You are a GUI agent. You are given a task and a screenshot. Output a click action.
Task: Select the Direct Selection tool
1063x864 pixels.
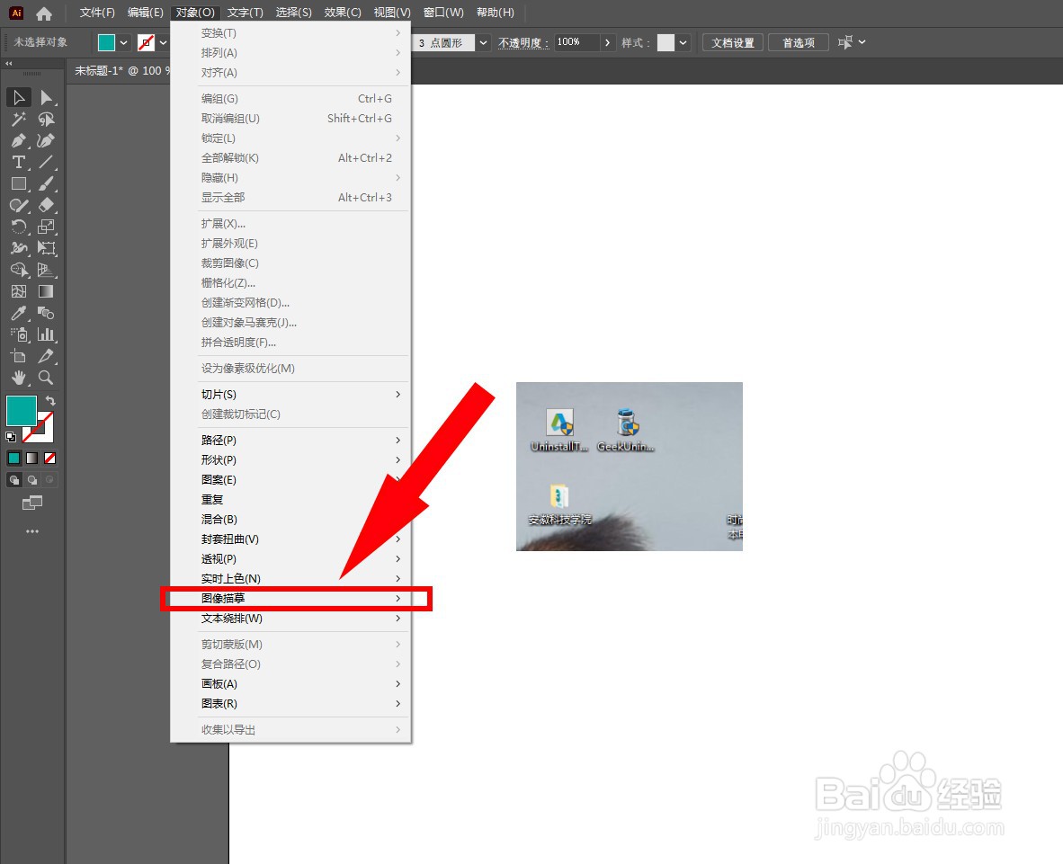46,98
